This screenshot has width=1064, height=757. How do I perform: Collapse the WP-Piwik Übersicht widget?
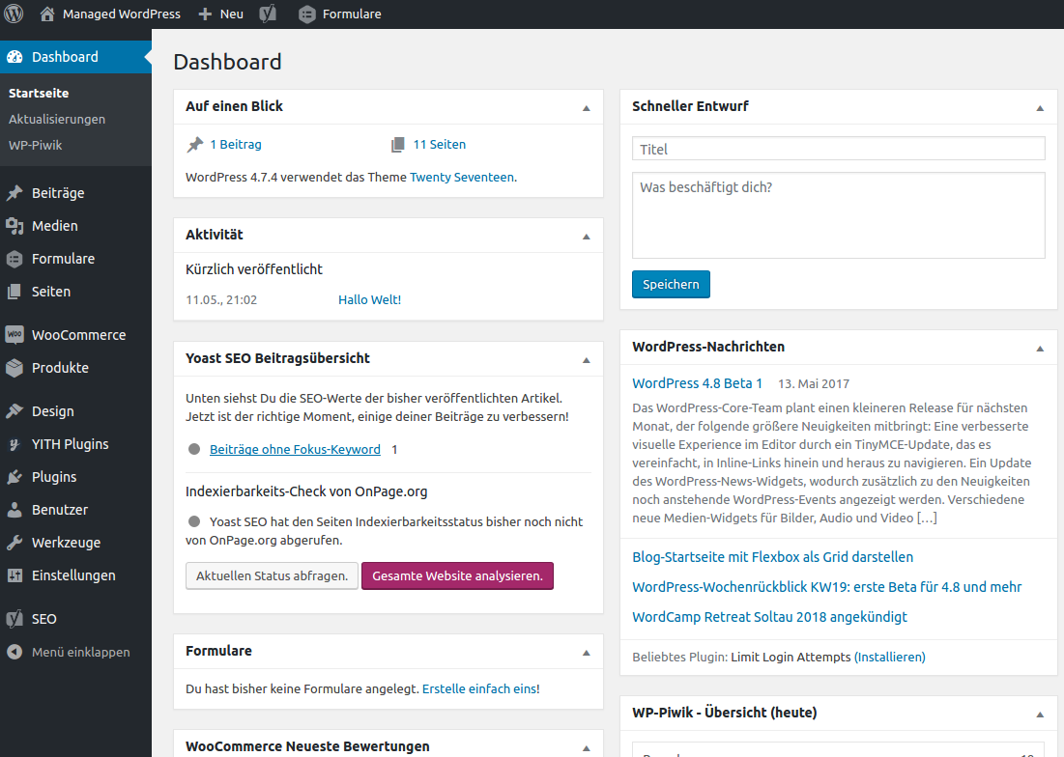(1040, 715)
